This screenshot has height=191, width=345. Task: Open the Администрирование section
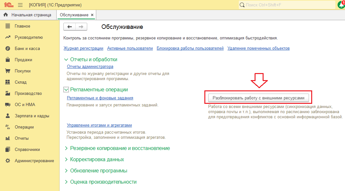pos(34,161)
